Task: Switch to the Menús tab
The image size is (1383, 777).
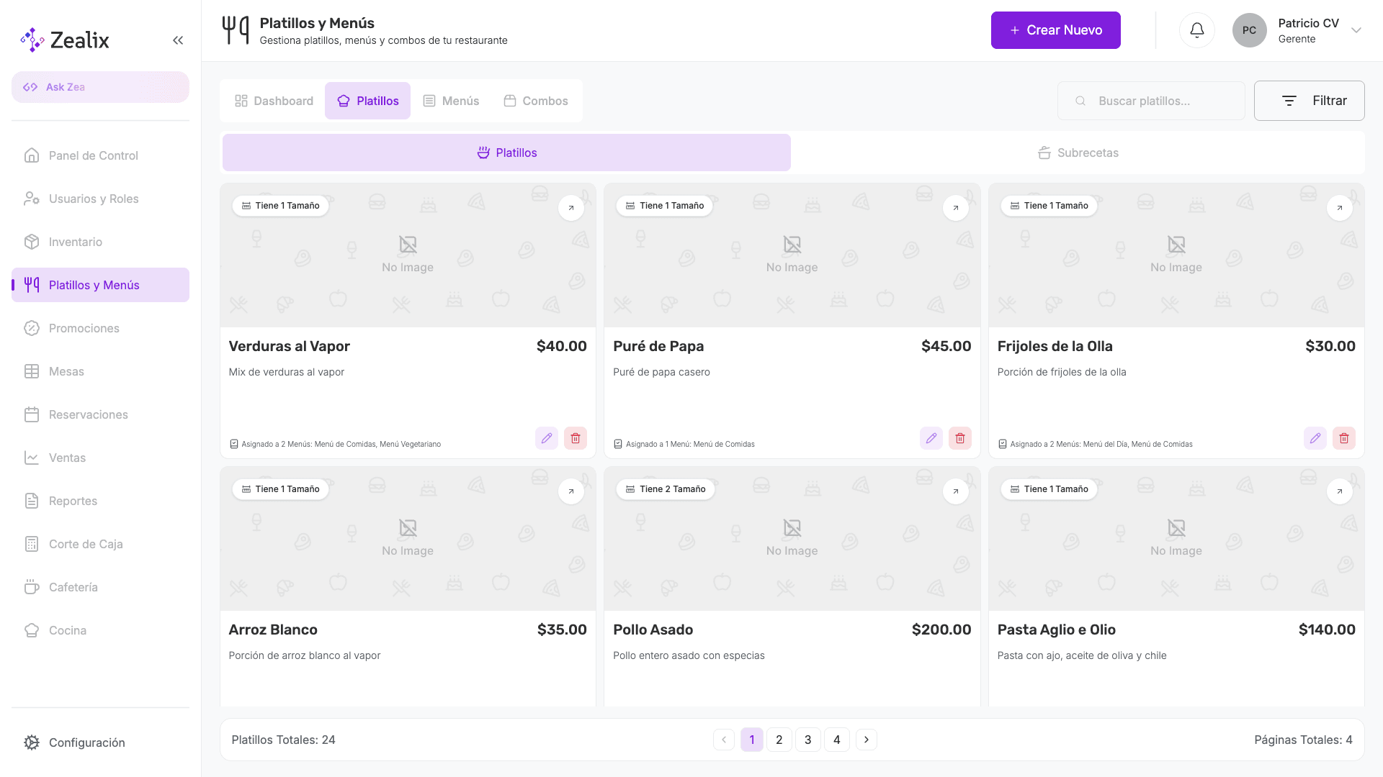Action: pos(451,101)
